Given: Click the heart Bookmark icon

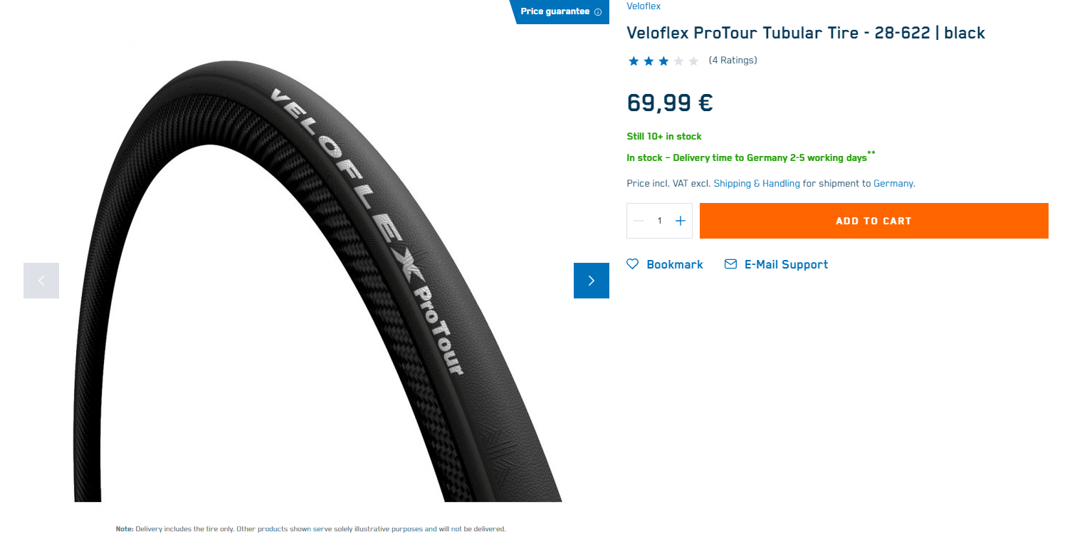Looking at the screenshot, I should (x=632, y=264).
